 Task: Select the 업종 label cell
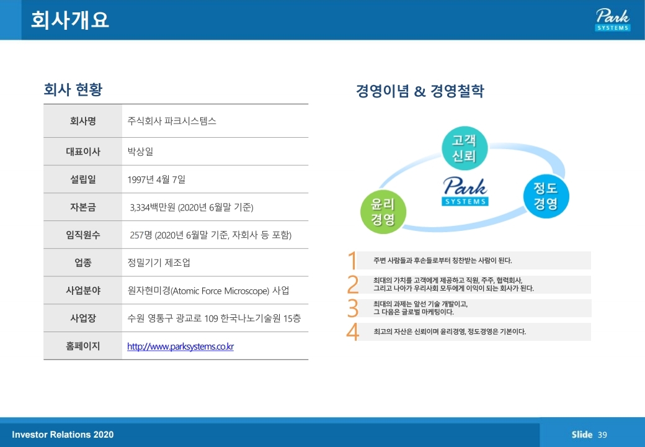click(x=82, y=263)
